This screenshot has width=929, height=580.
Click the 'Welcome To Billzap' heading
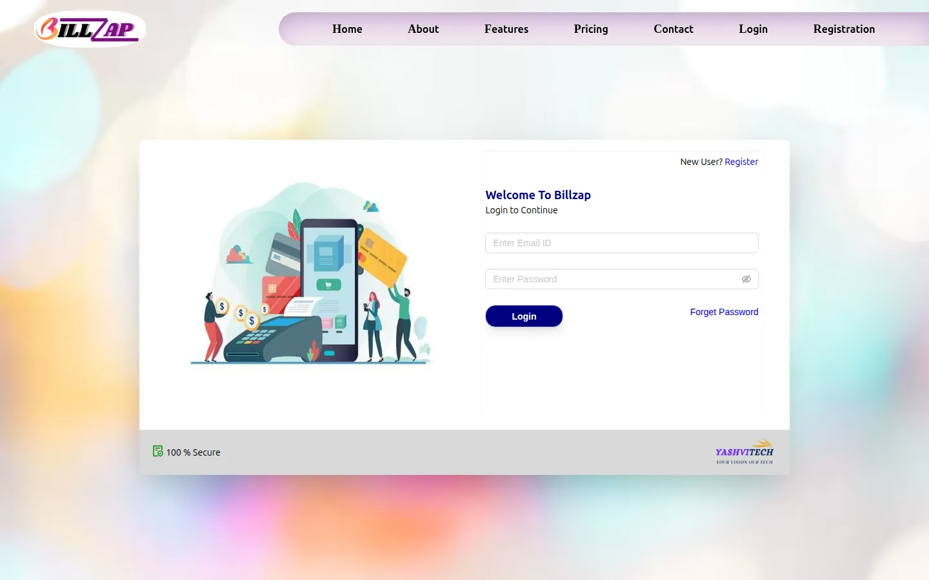coord(538,195)
